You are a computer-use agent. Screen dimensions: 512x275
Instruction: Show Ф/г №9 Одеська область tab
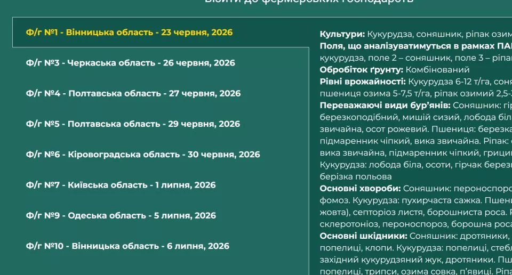tap(121, 215)
